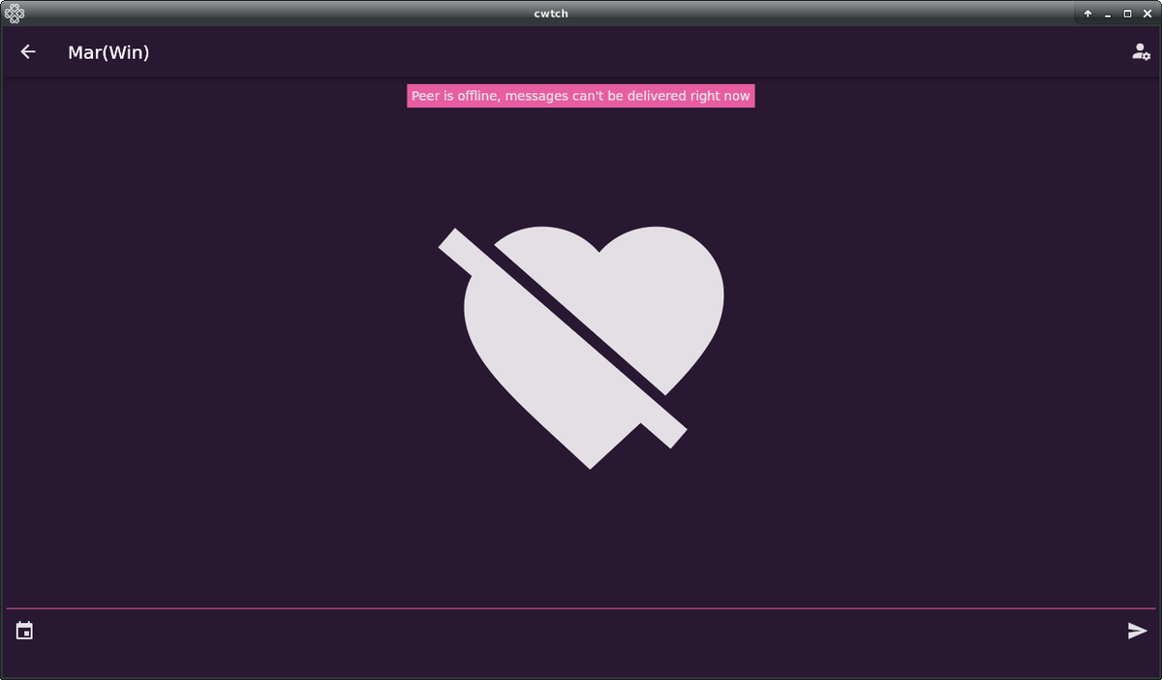Click the peer is offline notice
The height and width of the screenshot is (680, 1162).
coord(581,96)
